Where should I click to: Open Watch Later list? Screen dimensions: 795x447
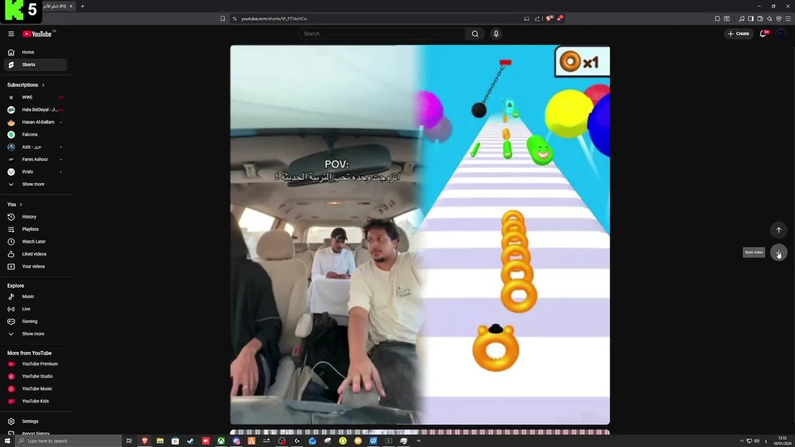35,242
